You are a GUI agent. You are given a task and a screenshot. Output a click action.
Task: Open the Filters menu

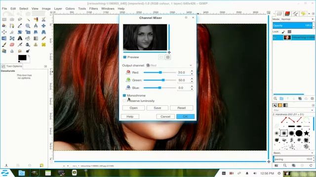[93, 9]
